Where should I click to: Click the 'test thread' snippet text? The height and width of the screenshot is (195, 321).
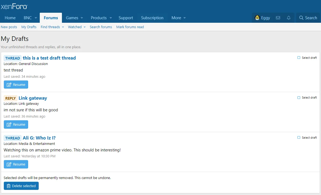13,70
